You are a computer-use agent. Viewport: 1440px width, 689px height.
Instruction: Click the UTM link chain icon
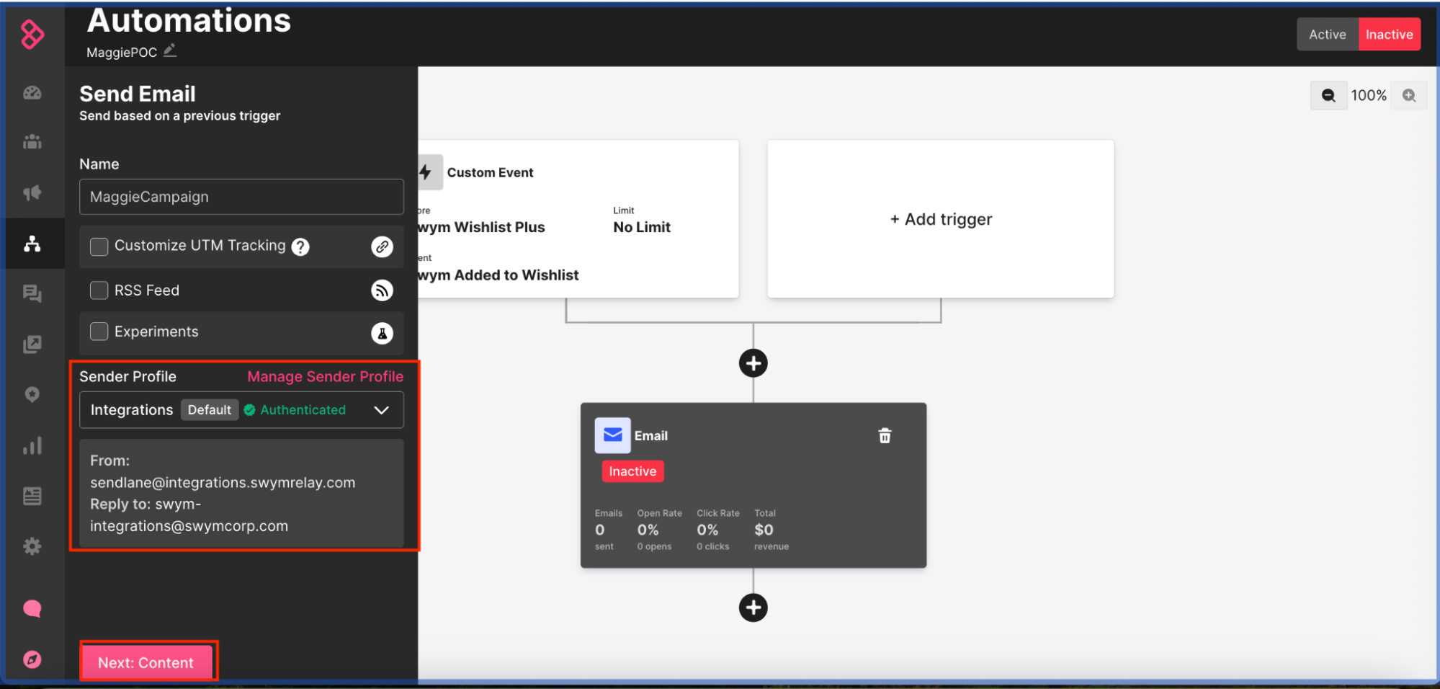(x=382, y=247)
